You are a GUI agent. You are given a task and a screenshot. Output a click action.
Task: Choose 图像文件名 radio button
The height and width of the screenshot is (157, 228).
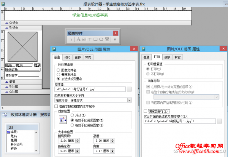tap(58, 70)
